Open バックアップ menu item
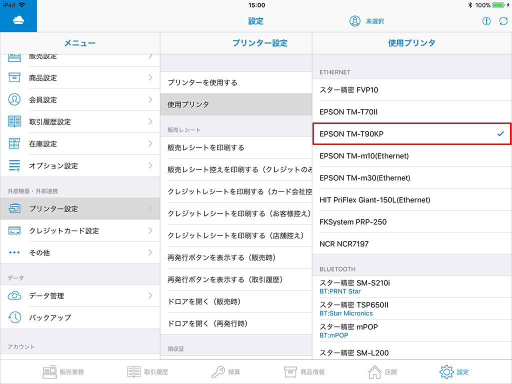The width and height of the screenshot is (512, 384). coord(80,317)
